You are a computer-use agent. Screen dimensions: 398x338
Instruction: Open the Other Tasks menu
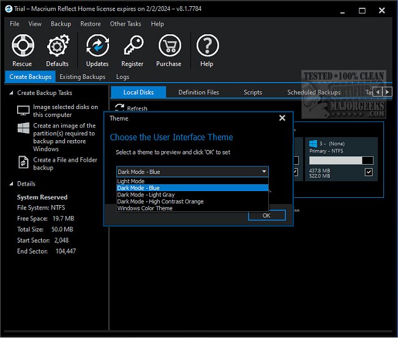126,24
